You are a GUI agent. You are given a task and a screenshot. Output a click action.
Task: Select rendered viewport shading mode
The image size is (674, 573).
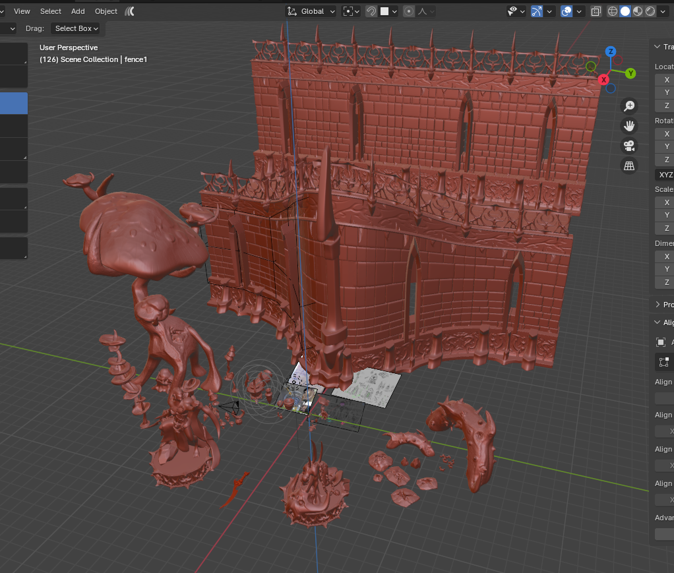click(x=650, y=11)
